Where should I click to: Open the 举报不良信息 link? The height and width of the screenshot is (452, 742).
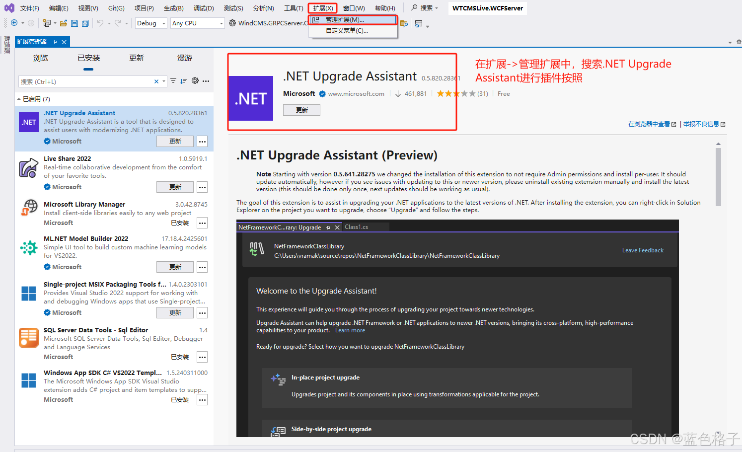click(x=704, y=124)
